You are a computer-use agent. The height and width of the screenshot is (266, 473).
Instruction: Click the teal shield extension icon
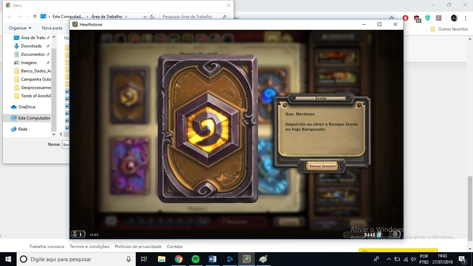coord(428,18)
